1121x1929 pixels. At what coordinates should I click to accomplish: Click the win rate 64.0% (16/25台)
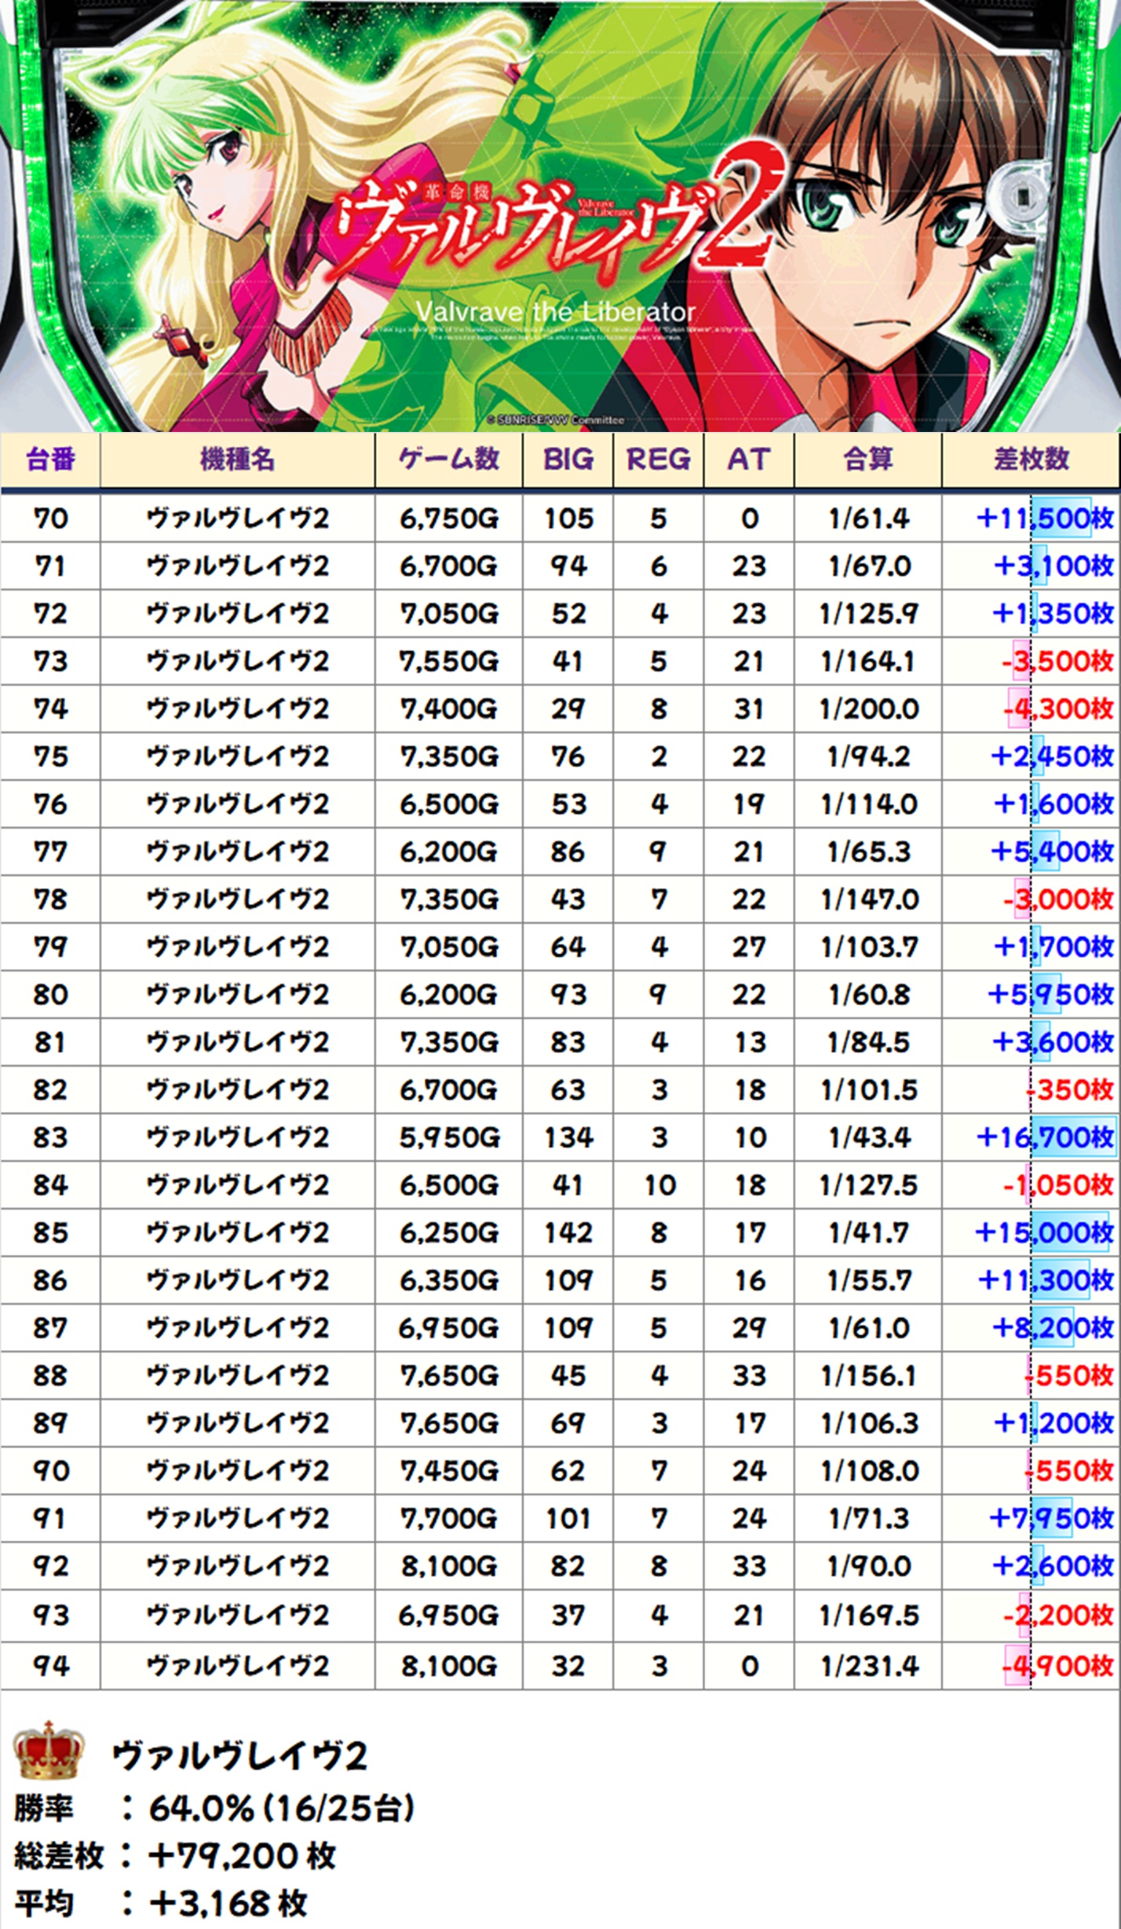click(282, 1808)
